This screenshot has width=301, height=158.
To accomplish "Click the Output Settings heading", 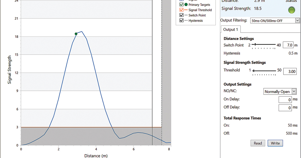I will 238,84.
